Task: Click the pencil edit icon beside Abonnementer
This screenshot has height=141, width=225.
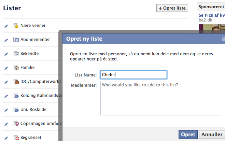Action: pos(6,40)
